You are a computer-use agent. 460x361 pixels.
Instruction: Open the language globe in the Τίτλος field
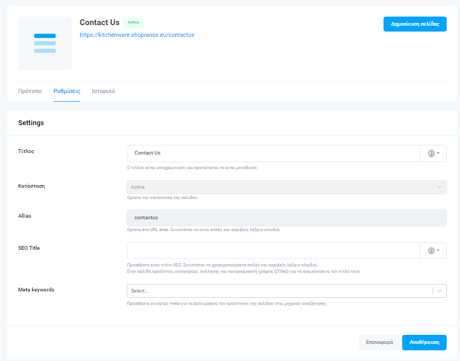(x=433, y=153)
